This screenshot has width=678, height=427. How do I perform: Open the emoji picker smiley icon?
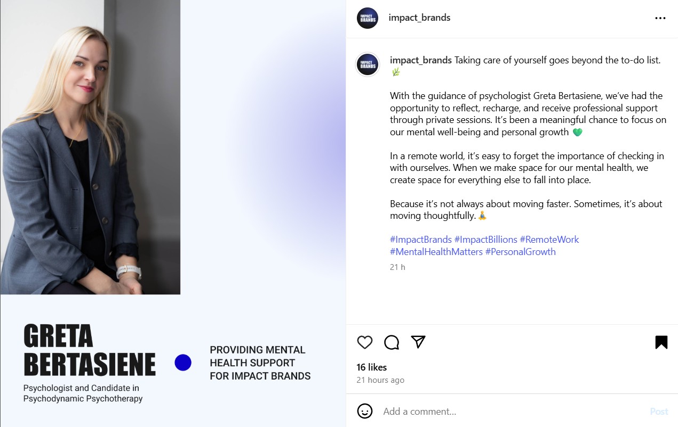365,411
